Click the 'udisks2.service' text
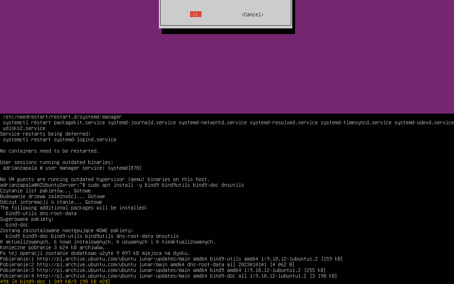This screenshot has width=454, height=284. (x=24, y=128)
